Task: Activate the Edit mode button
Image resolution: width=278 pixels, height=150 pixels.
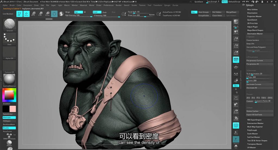Action: 20,14
